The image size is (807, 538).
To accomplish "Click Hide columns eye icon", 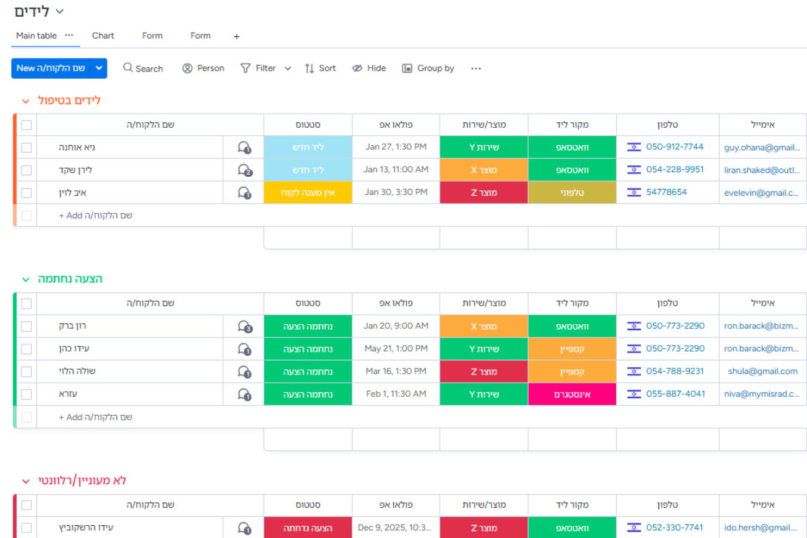I will coord(357,68).
